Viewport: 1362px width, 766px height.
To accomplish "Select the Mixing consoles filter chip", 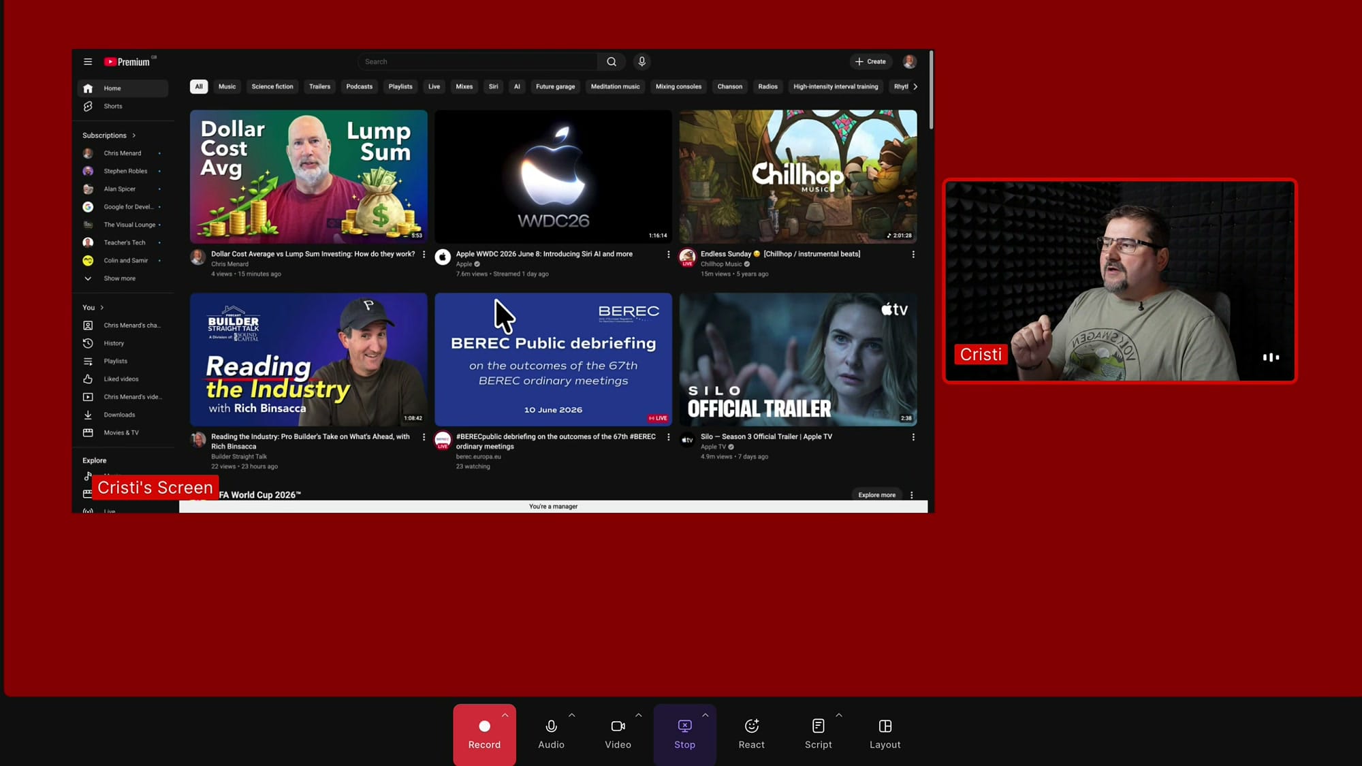I will (678, 86).
